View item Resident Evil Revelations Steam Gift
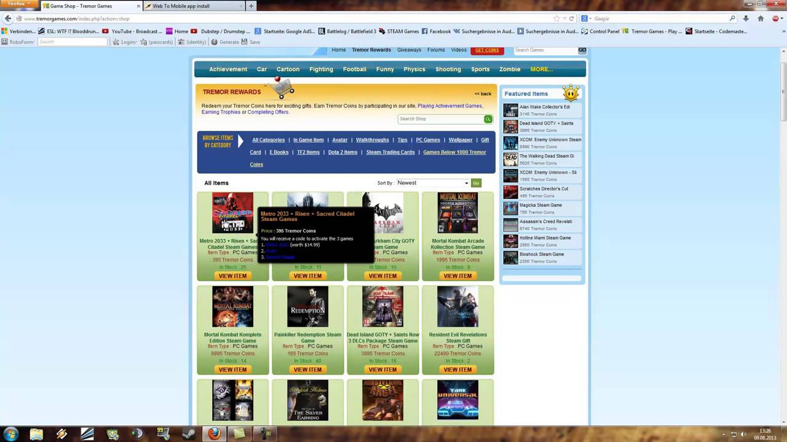The height and width of the screenshot is (442, 787). pos(457,370)
